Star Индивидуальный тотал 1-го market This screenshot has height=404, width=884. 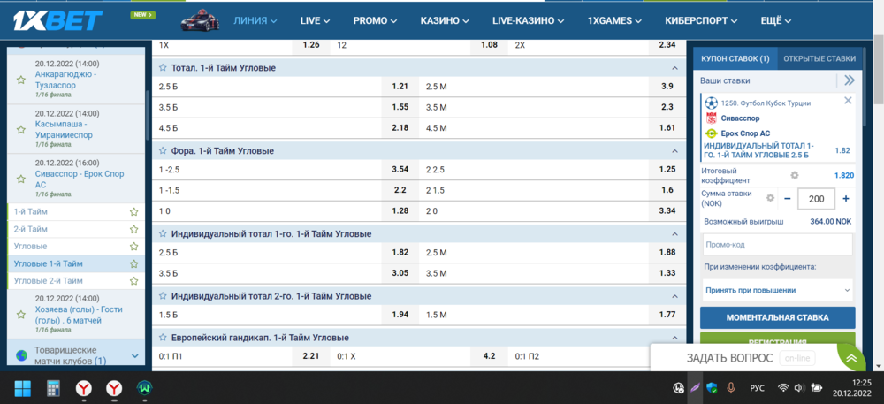(x=163, y=233)
